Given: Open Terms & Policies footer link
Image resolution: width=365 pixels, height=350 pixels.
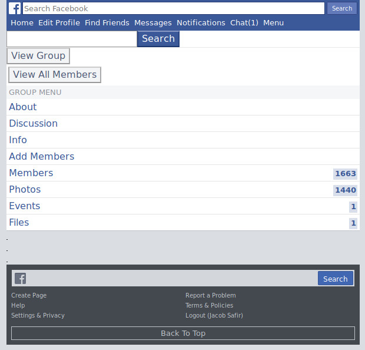Looking at the screenshot, I should click(209, 305).
